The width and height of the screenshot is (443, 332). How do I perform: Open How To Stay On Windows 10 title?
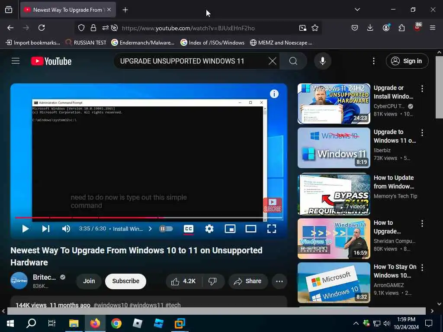[395, 271]
